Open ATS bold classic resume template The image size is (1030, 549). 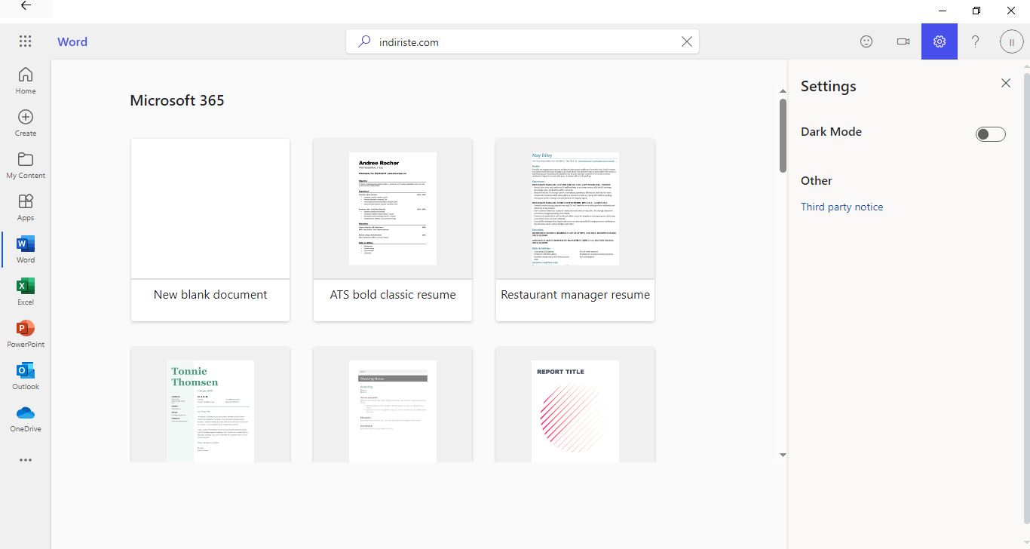coord(393,230)
